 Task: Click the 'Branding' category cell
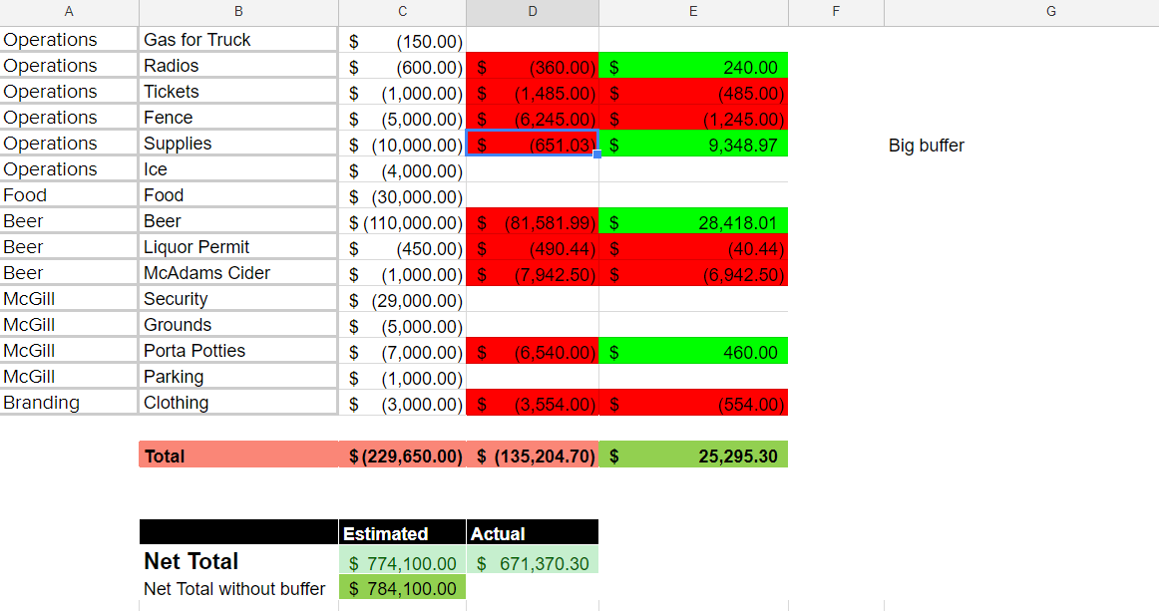tap(68, 402)
